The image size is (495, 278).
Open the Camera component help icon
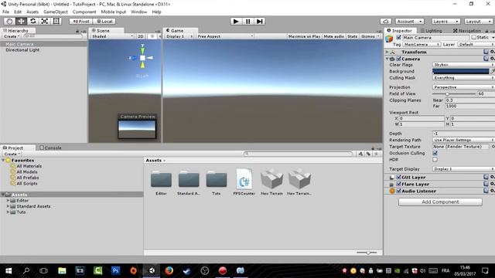point(486,59)
